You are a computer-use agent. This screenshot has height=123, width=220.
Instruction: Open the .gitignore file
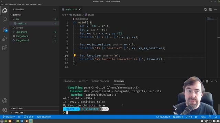tap(34, 32)
